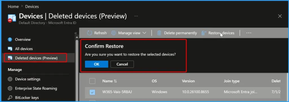Open the toolbar more options ellipsis
Image resolution: width=289 pixels, height=102 pixels.
pyautogui.click(x=249, y=33)
